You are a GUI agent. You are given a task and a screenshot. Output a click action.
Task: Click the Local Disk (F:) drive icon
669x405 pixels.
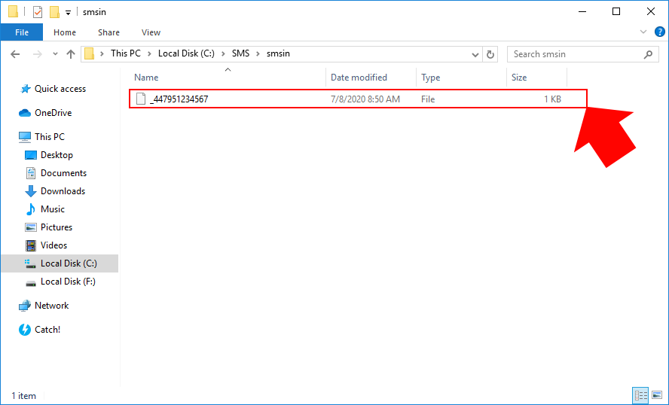coord(31,283)
